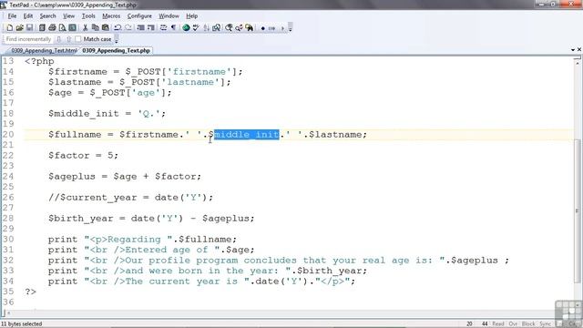Start macro recording with dot icon
The image size is (583, 328).
coord(263,28)
